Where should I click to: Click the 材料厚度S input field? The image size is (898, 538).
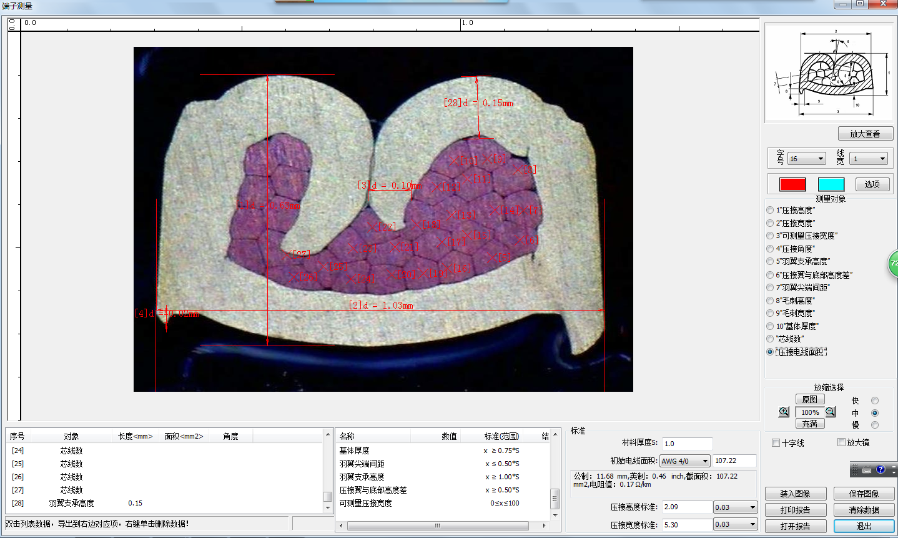coord(687,444)
